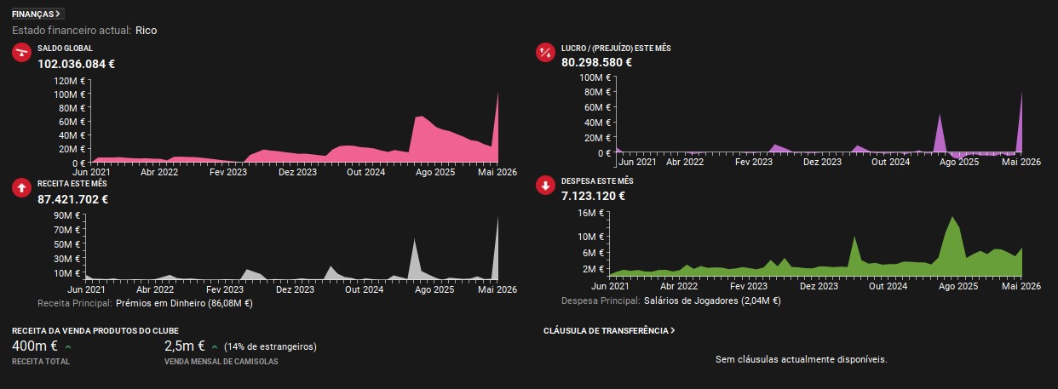This screenshot has height=389, width=1058.
Task: Click the 2,5m € monthly shirt sales figure
Action: click(x=184, y=346)
